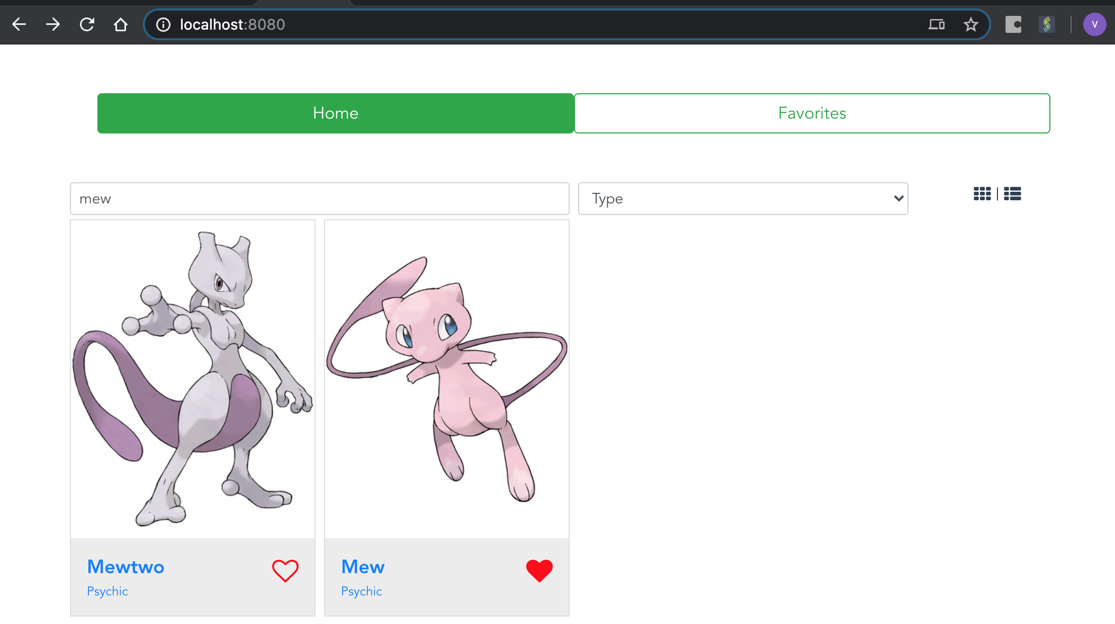Click the Mewtwo name link
This screenshot has width=1115, height=624.
pos(125,567)
